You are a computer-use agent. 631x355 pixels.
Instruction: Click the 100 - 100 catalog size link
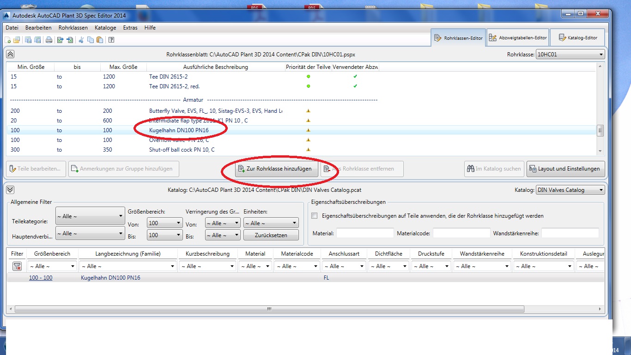pyautogui.click(x=41, y=278)
